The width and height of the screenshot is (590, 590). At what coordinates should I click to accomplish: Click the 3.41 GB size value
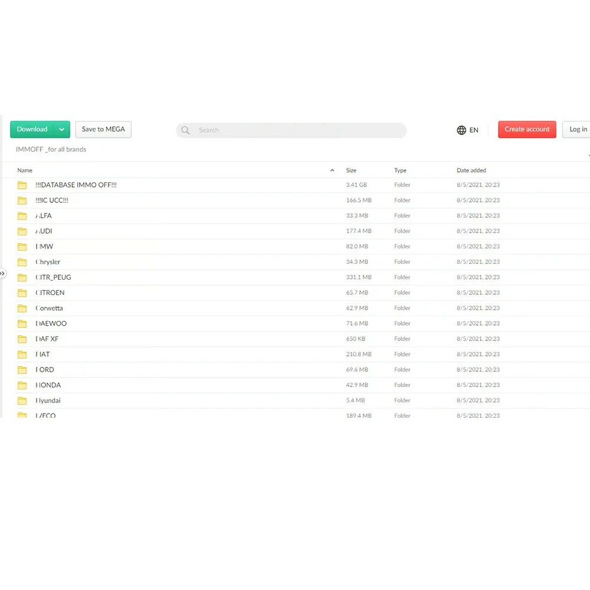pyautogui.click(x=356, y=185)
